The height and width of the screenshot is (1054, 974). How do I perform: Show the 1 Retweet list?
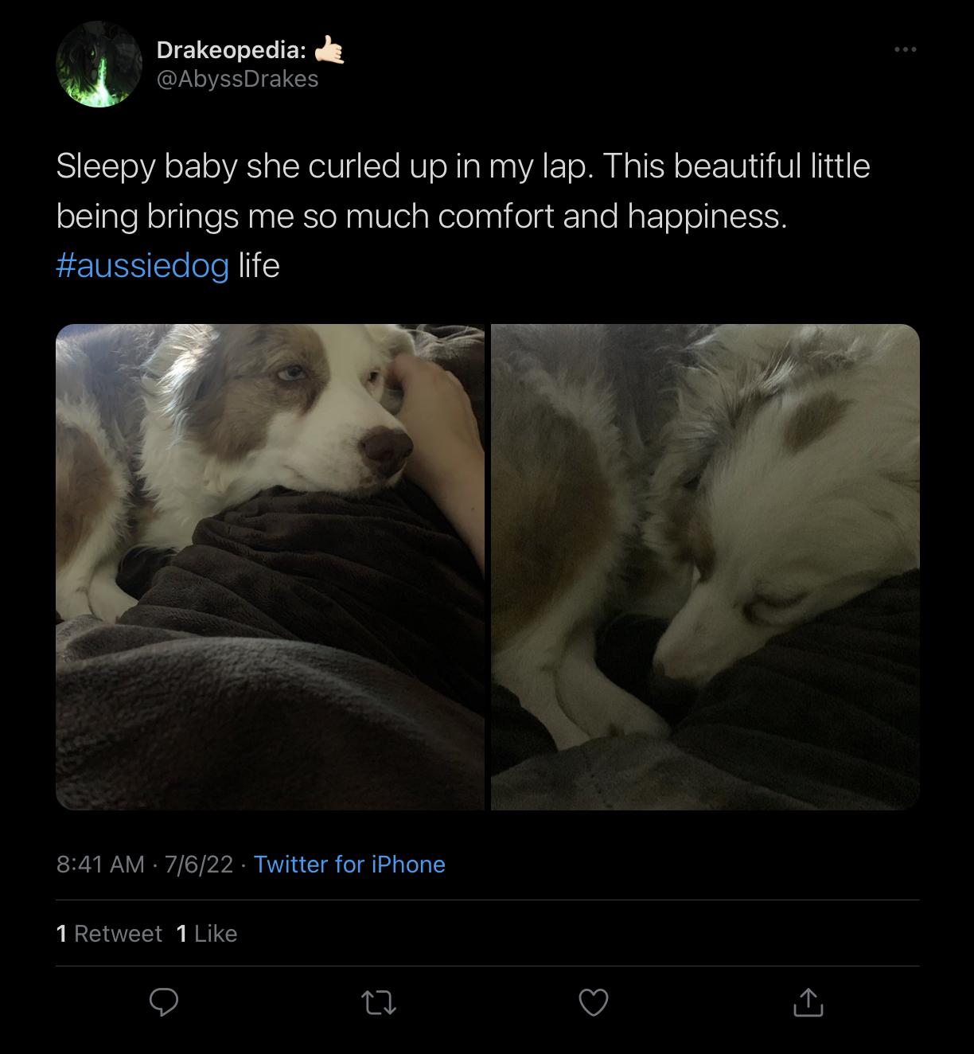[x=109, y=934]
